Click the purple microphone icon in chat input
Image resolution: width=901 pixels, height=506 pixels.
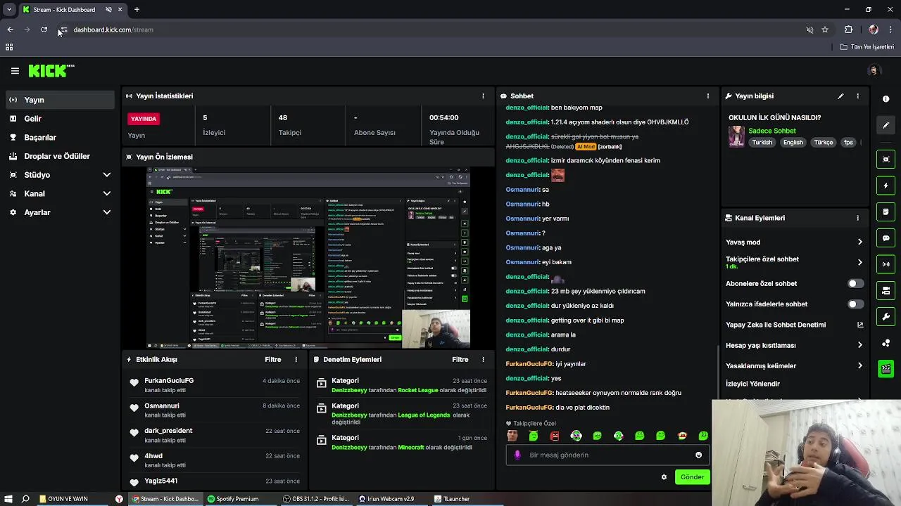tap(517, 455)
